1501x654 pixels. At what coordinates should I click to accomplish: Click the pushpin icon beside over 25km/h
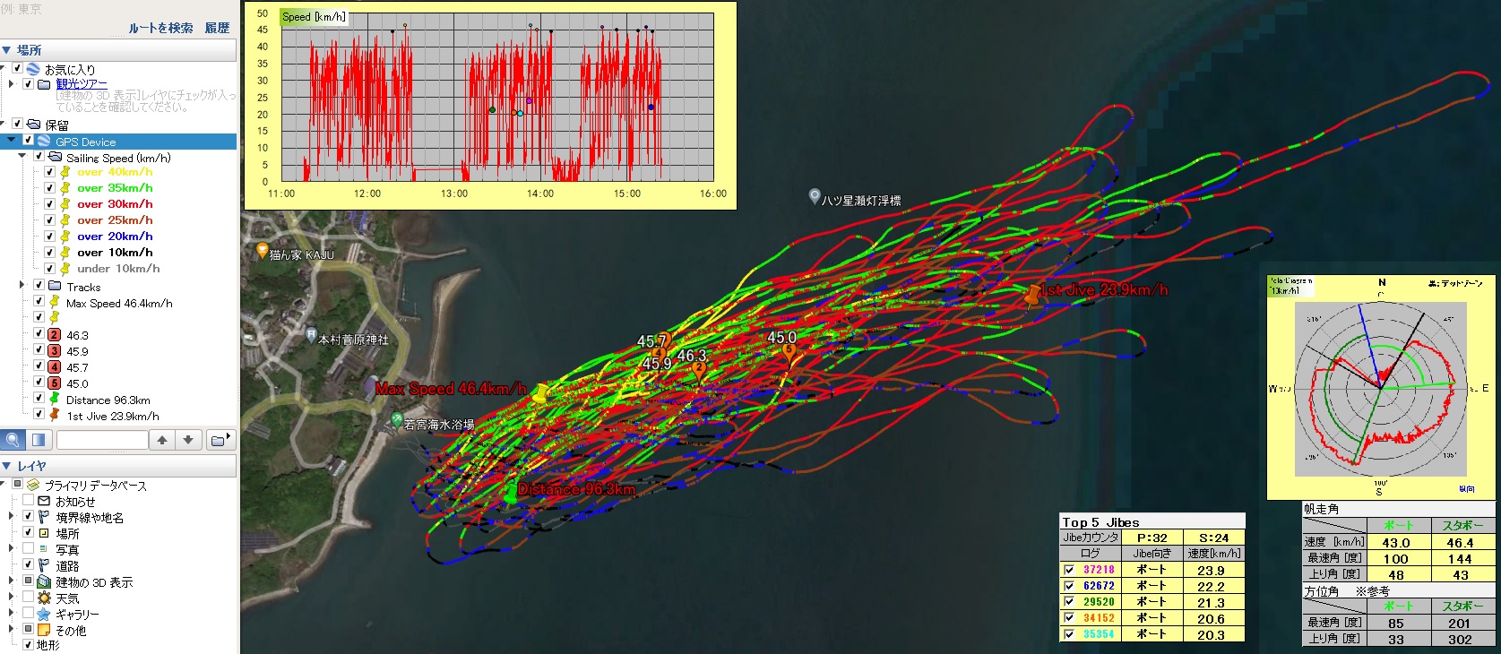pos(65,220)
